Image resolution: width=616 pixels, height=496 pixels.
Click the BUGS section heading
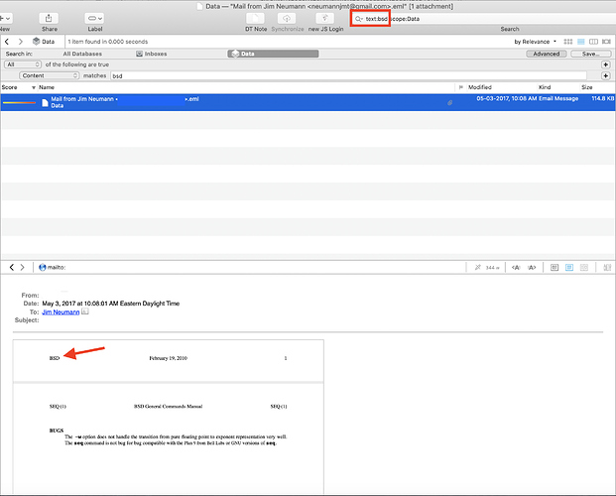coord(57,431)
